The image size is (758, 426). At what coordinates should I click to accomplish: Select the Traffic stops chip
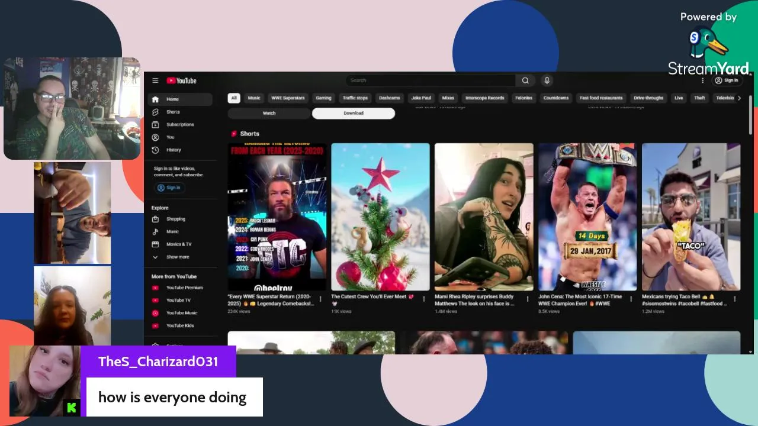click(x=355, y=98)
